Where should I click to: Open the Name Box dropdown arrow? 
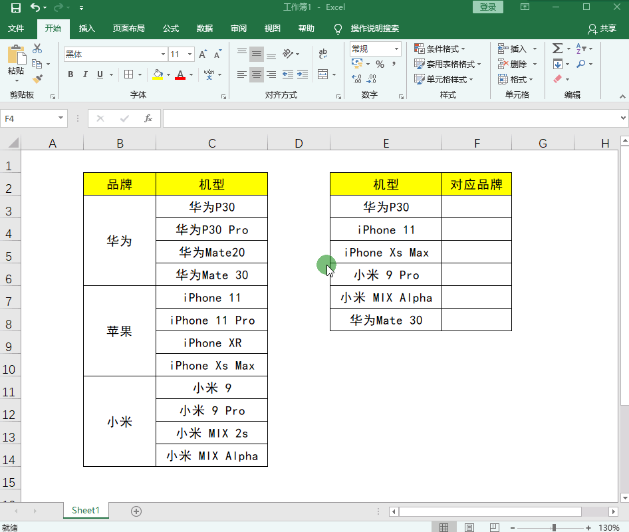61,118
